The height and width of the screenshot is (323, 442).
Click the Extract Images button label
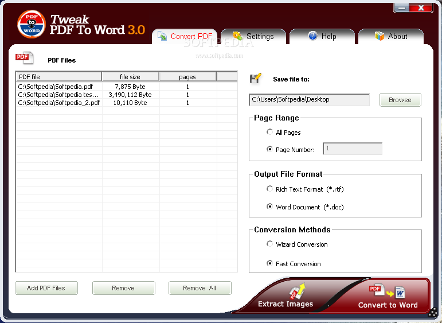pos(285,304)
